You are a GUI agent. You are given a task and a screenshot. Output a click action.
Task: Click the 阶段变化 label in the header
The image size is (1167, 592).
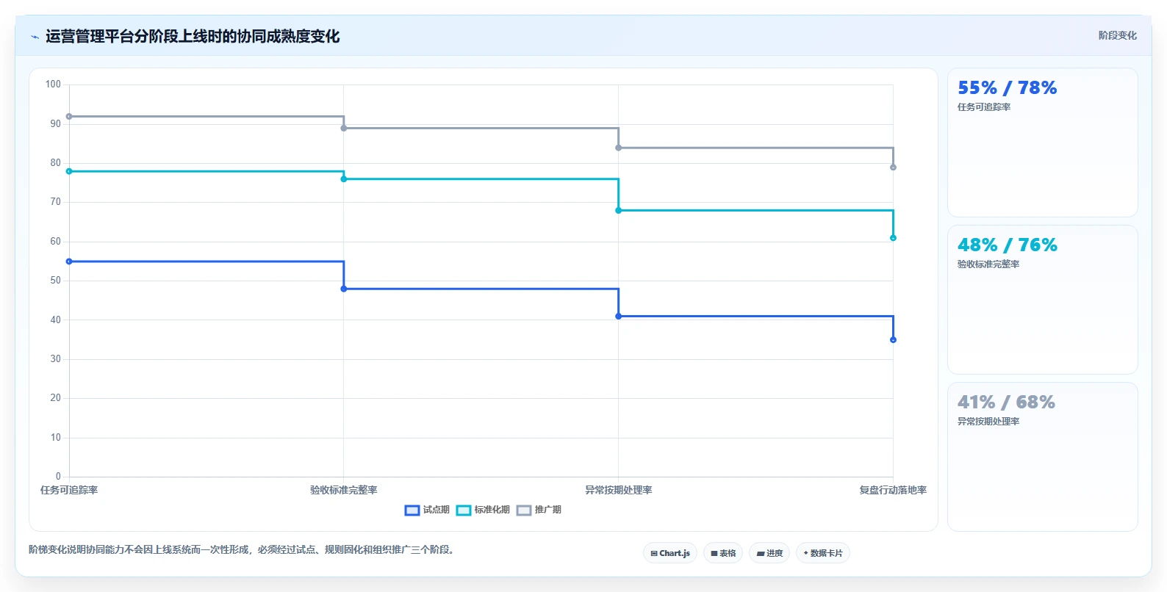[1117, 35]
